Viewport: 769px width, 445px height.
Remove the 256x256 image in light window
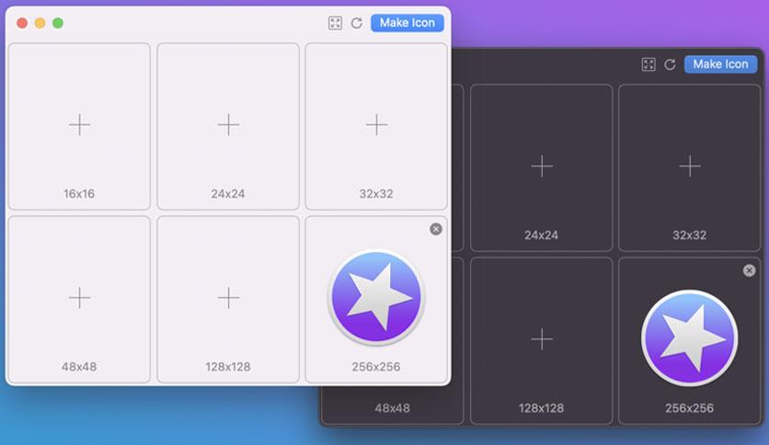tap(435, 229)
